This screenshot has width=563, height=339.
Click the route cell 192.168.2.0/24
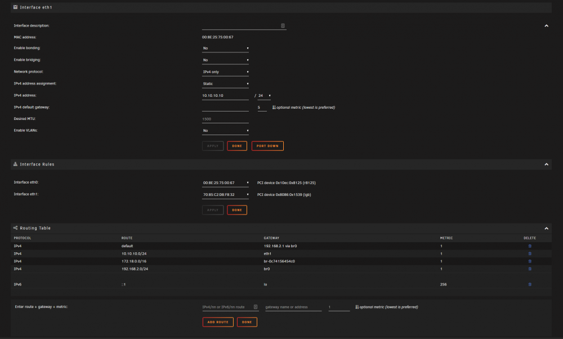pyautogui.click(x=135, y=269)
